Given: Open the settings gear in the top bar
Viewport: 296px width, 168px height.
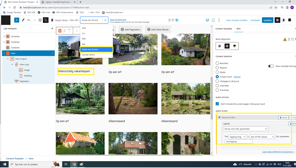Looking at the screenshot, I should click(x=277, y=20).
